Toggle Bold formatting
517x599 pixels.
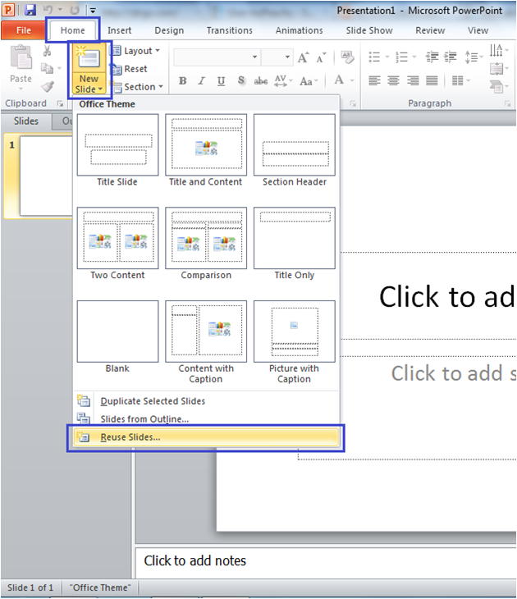(183, 80)
